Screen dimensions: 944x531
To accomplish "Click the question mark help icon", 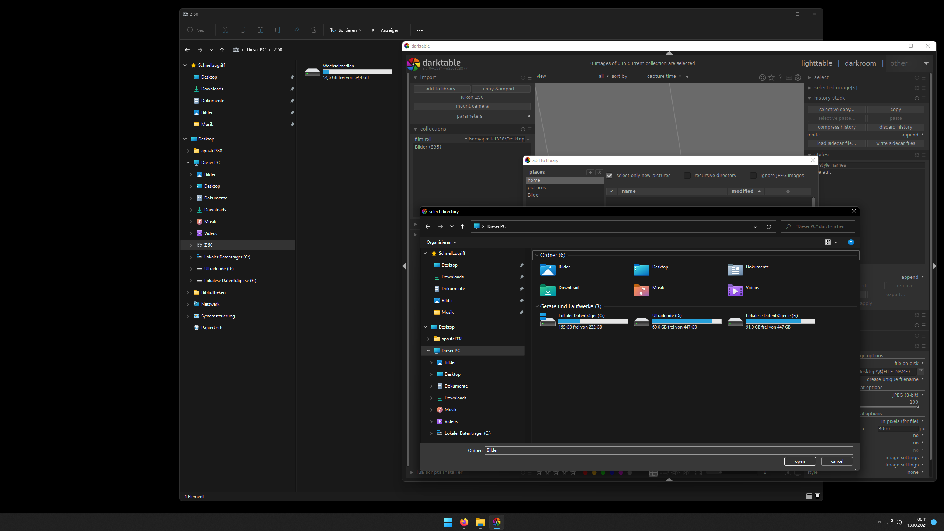I will click(x=780, y=77).
